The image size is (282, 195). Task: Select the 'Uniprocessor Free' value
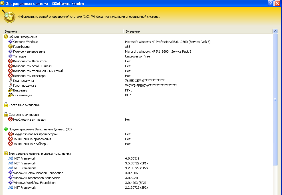(x=137, y=56)
